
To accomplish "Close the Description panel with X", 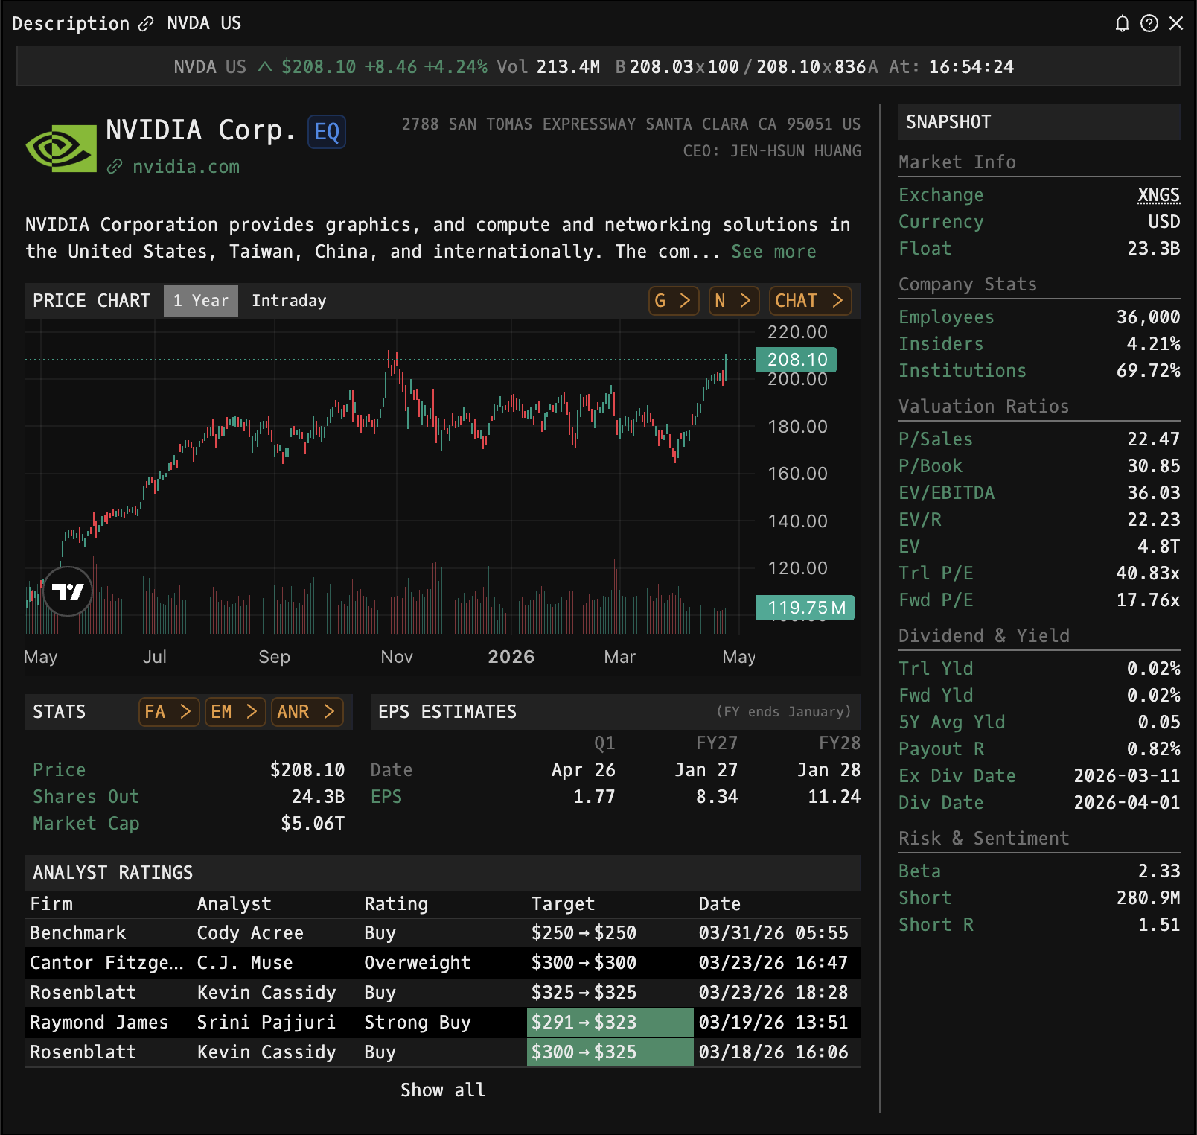I will 1176,24.
